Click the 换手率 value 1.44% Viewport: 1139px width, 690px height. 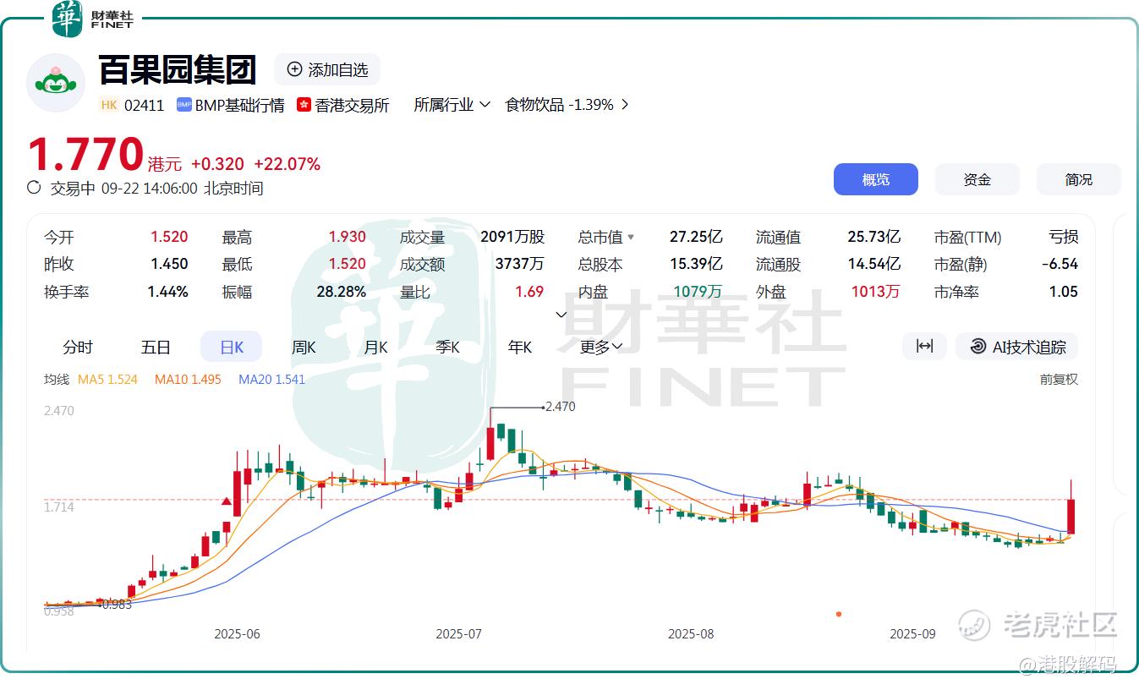(x=167, y=292)
